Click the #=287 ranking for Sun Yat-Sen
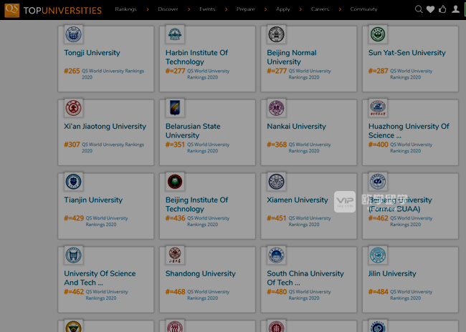Image resolution: width=466 pixels, height=332 pixels. (379, 71)
